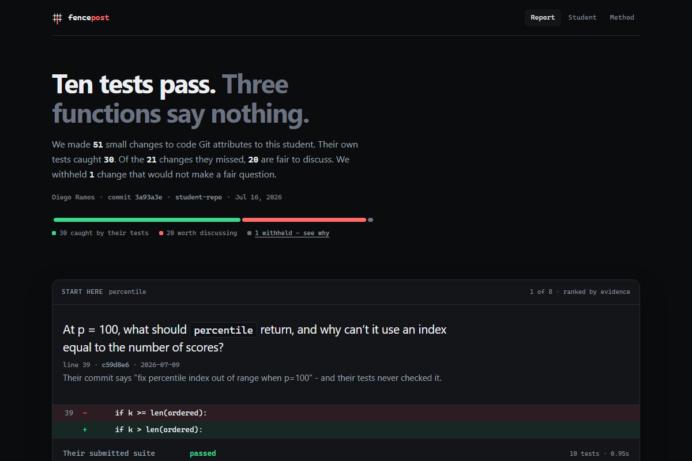Click the commit reference c59d8e6
Screen dimensions: 692x461
[x=115, y=365]
